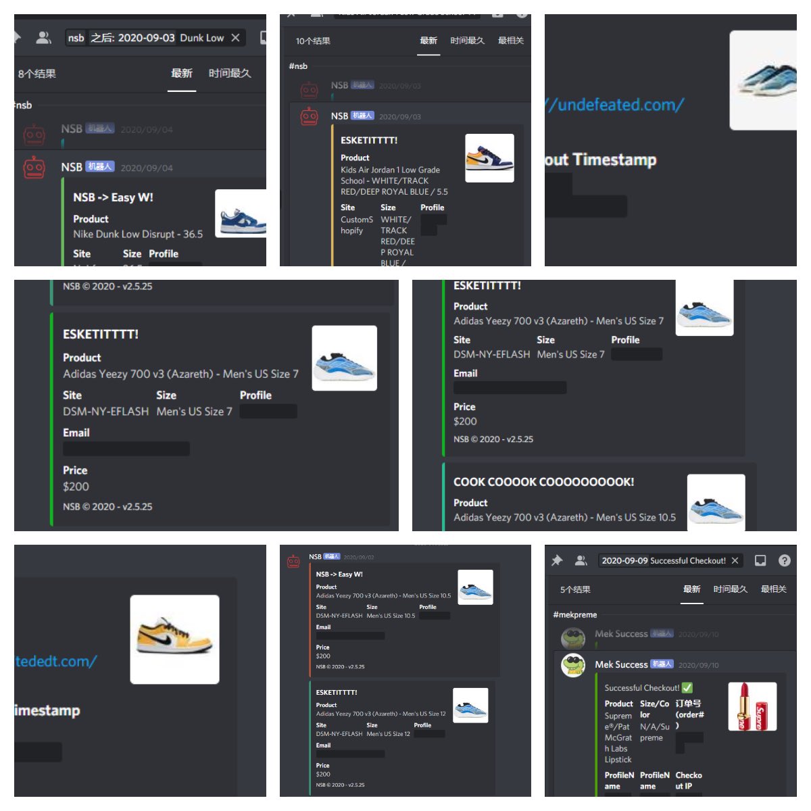
Task: Click NSB bot avatar dated 2020/09/02
Action: (293, 561)
